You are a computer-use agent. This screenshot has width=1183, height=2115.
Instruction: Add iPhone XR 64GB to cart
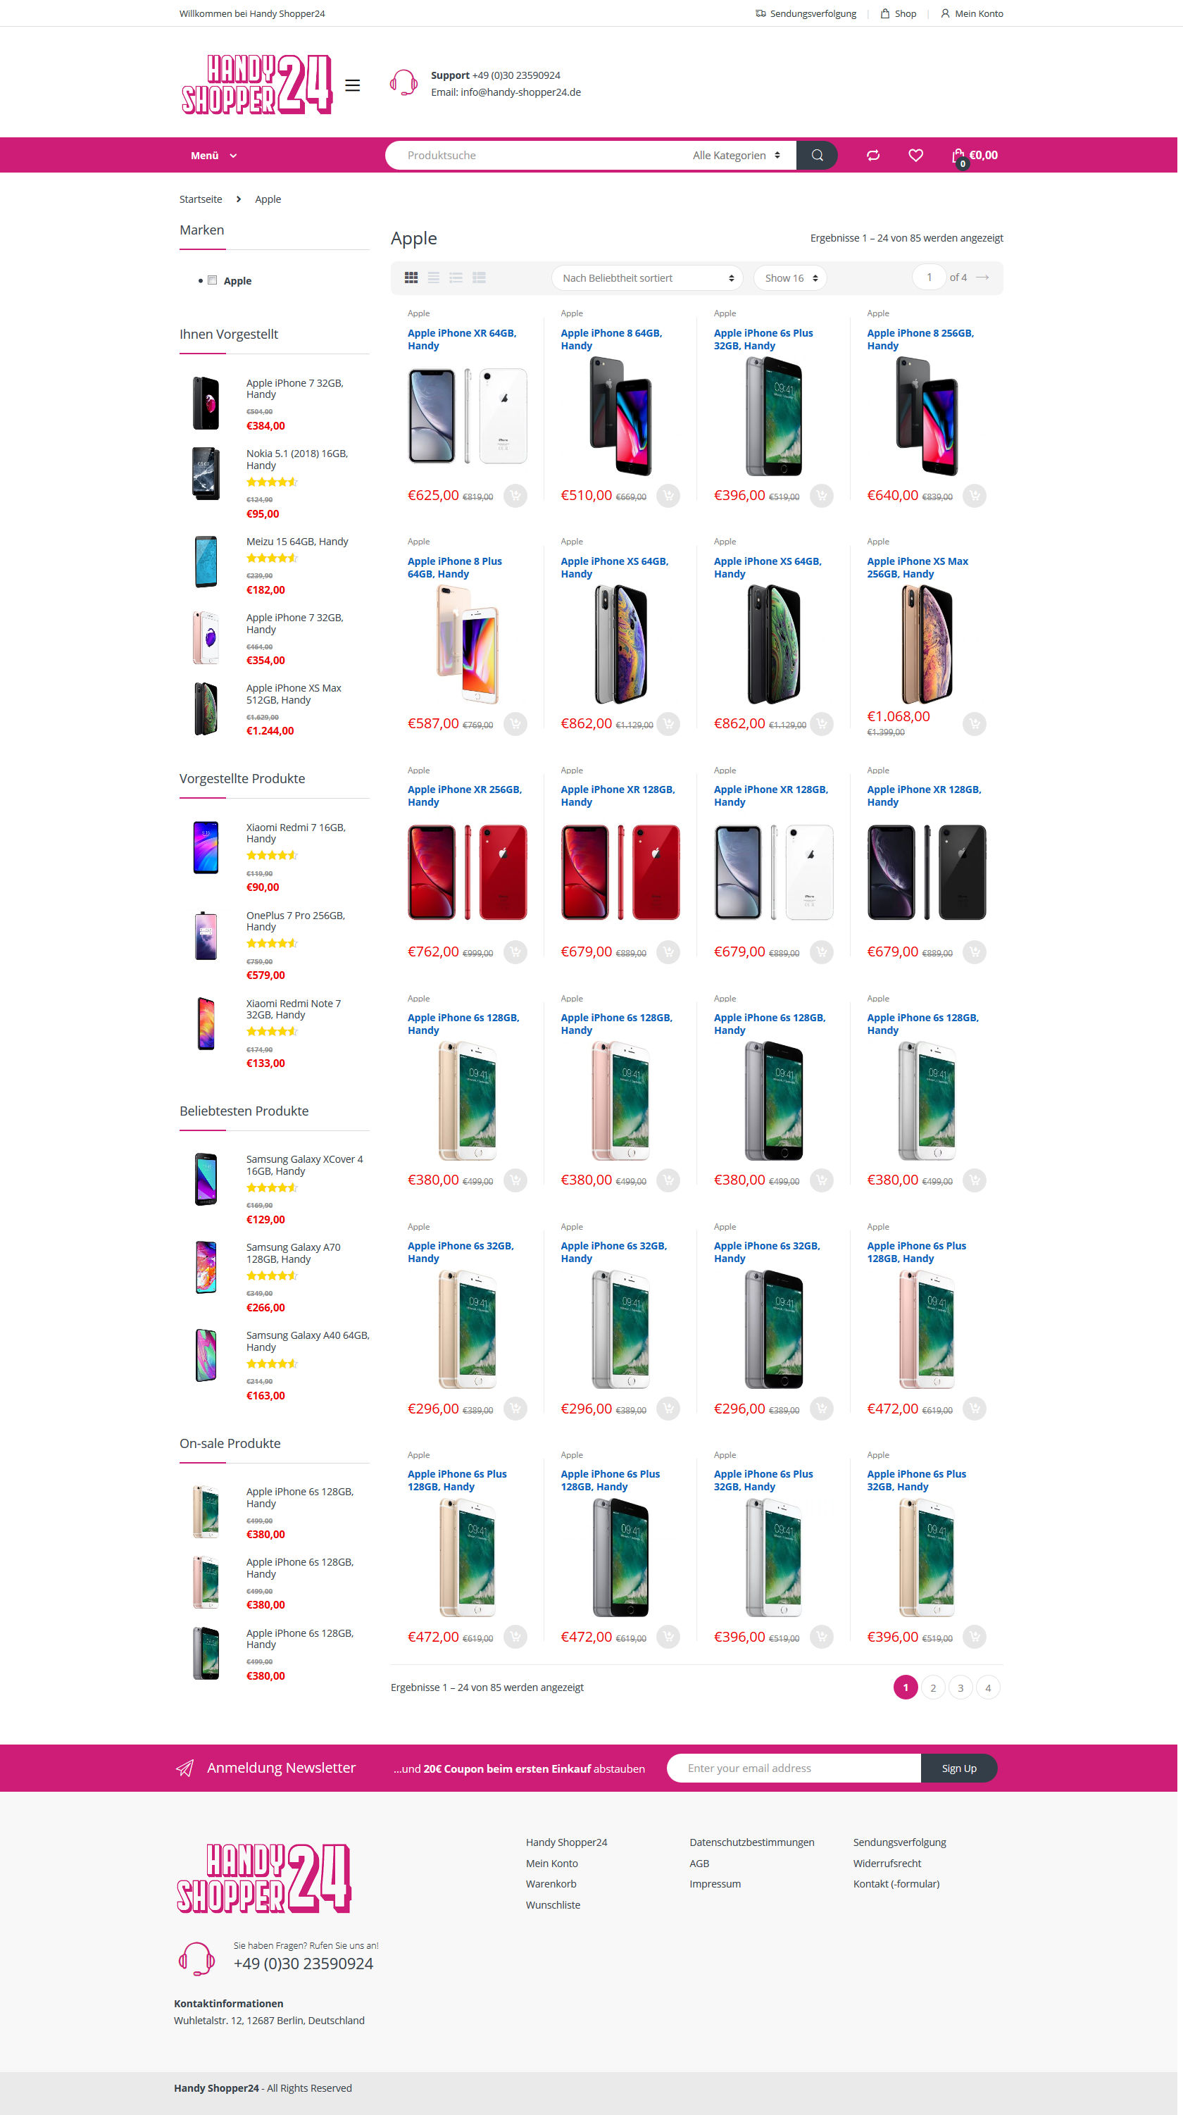pos(515,496)
